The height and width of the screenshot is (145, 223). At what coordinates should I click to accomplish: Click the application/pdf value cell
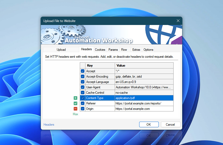[144, 98]
